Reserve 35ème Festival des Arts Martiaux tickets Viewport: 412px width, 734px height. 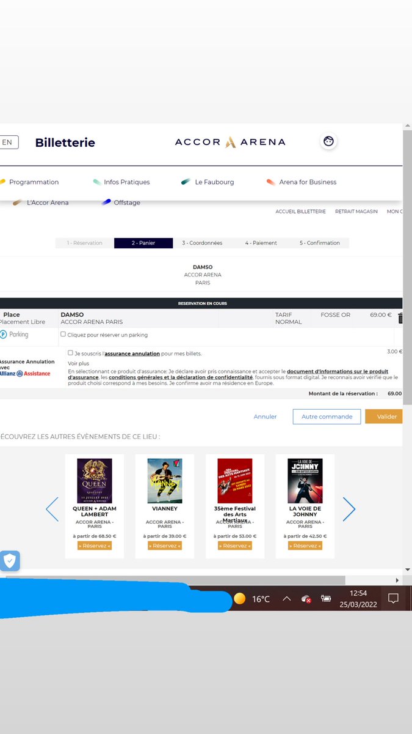click(235, 546)
